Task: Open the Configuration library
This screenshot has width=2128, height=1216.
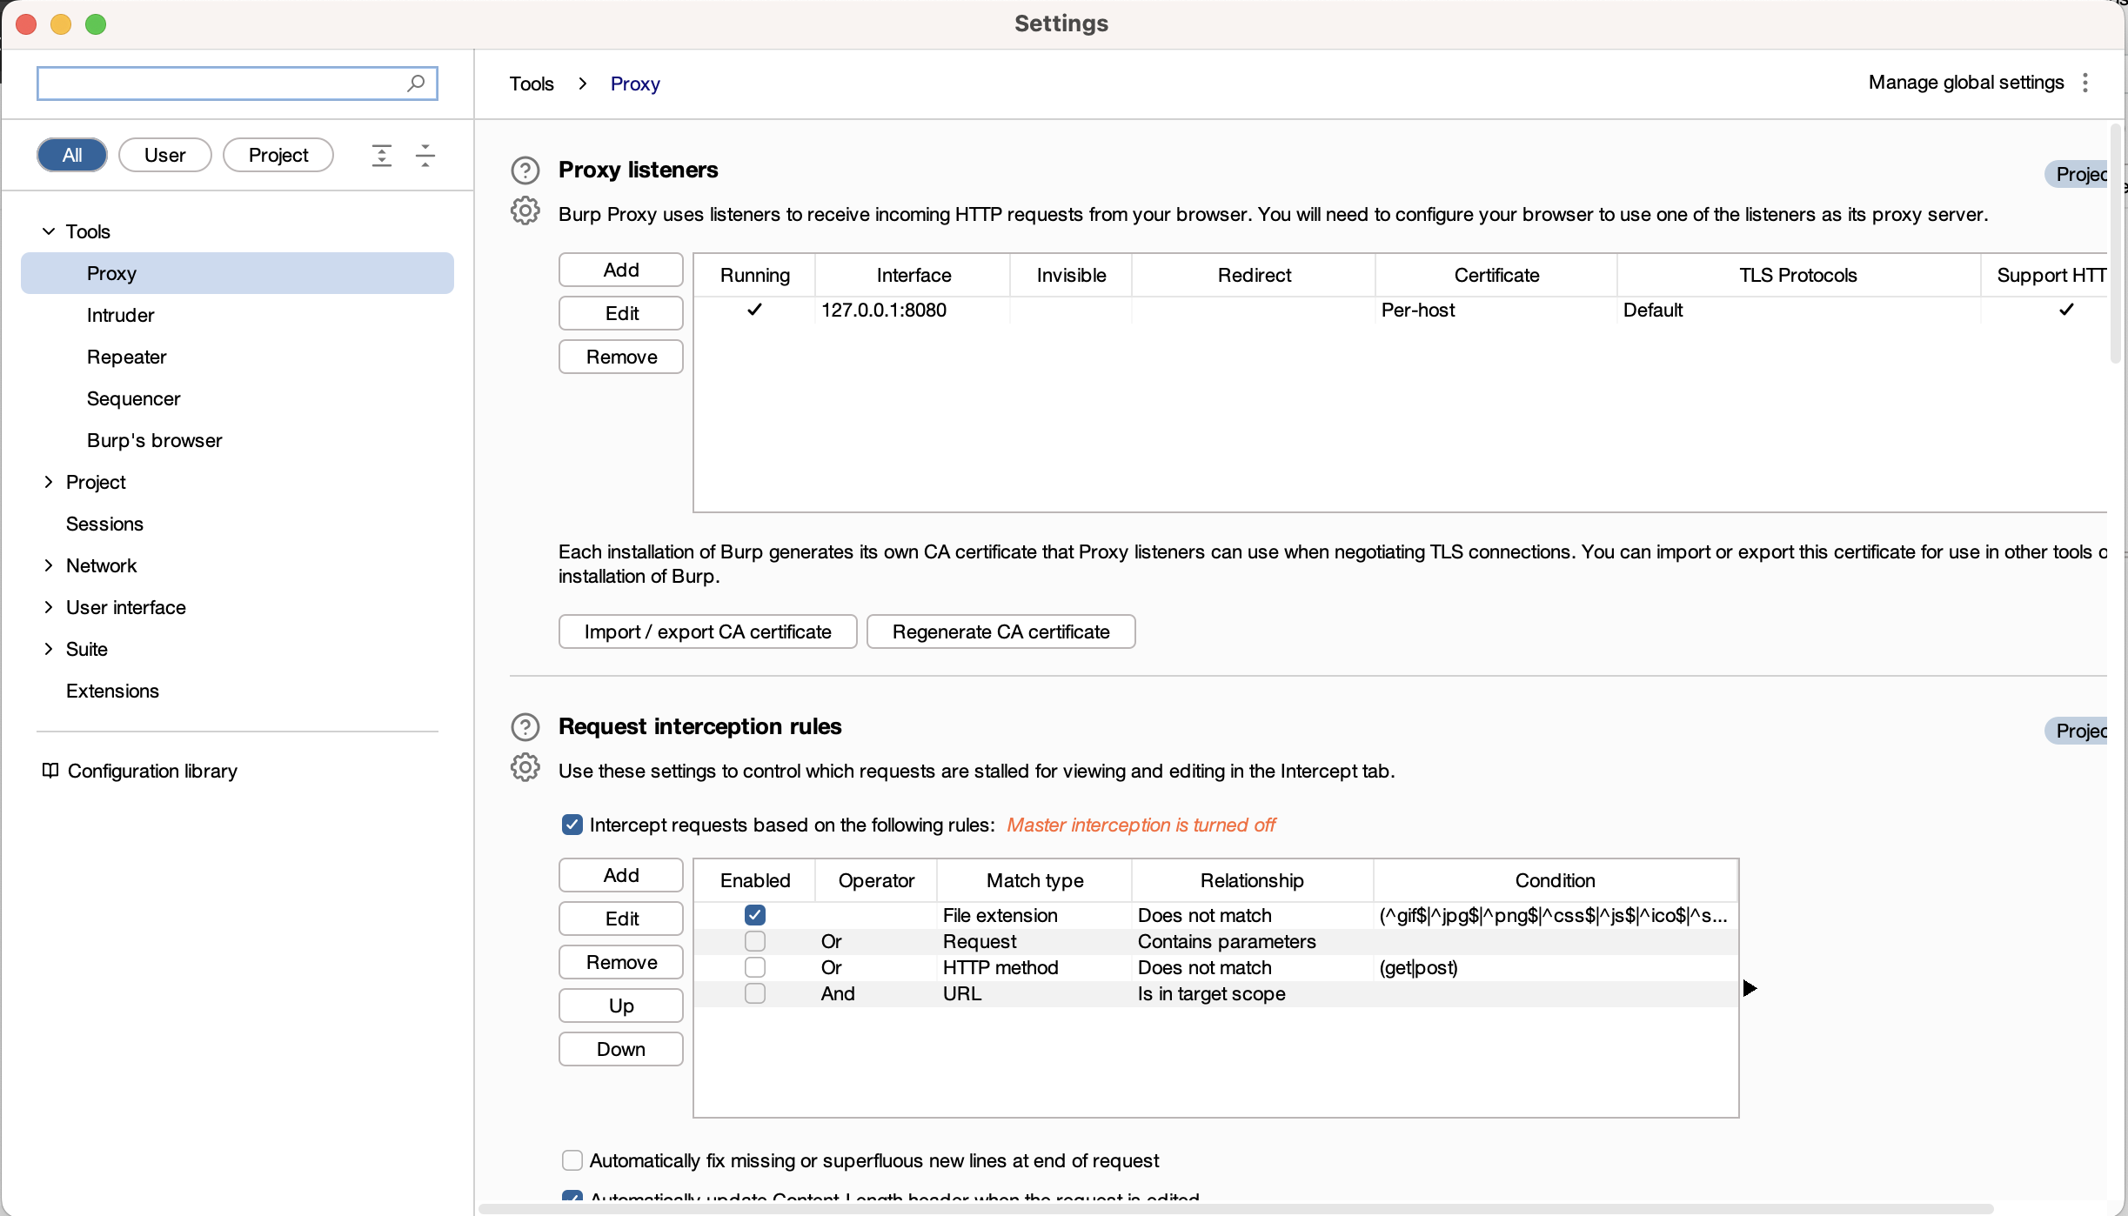Action: pos(152,771)
